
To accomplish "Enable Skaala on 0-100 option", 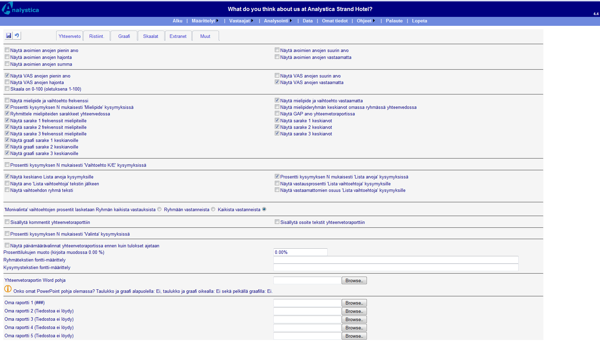I will (x=7, y=89).
